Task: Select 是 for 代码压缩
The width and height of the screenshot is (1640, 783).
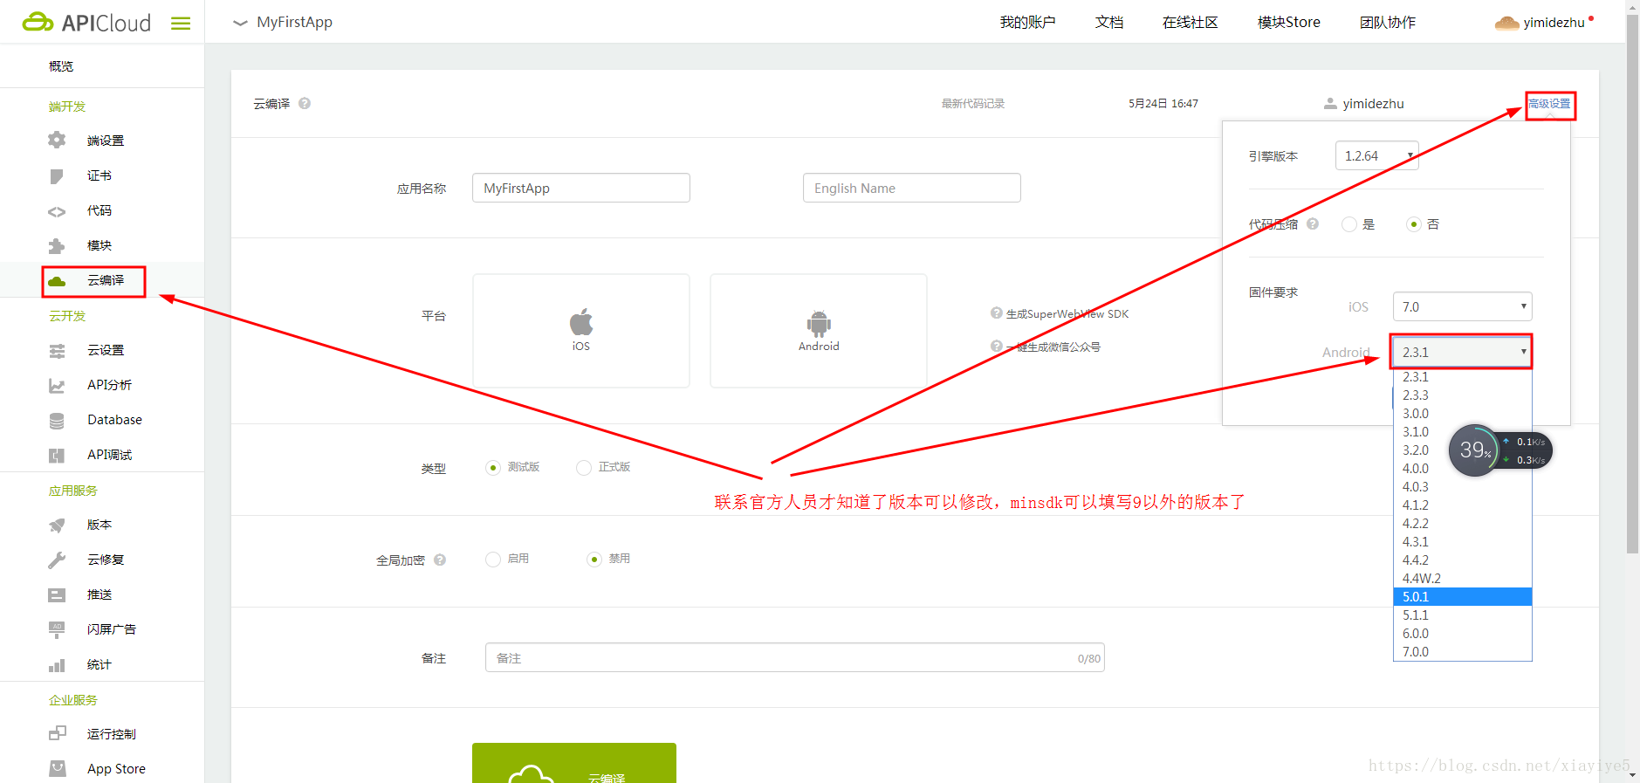Action: coord(1349,224)
